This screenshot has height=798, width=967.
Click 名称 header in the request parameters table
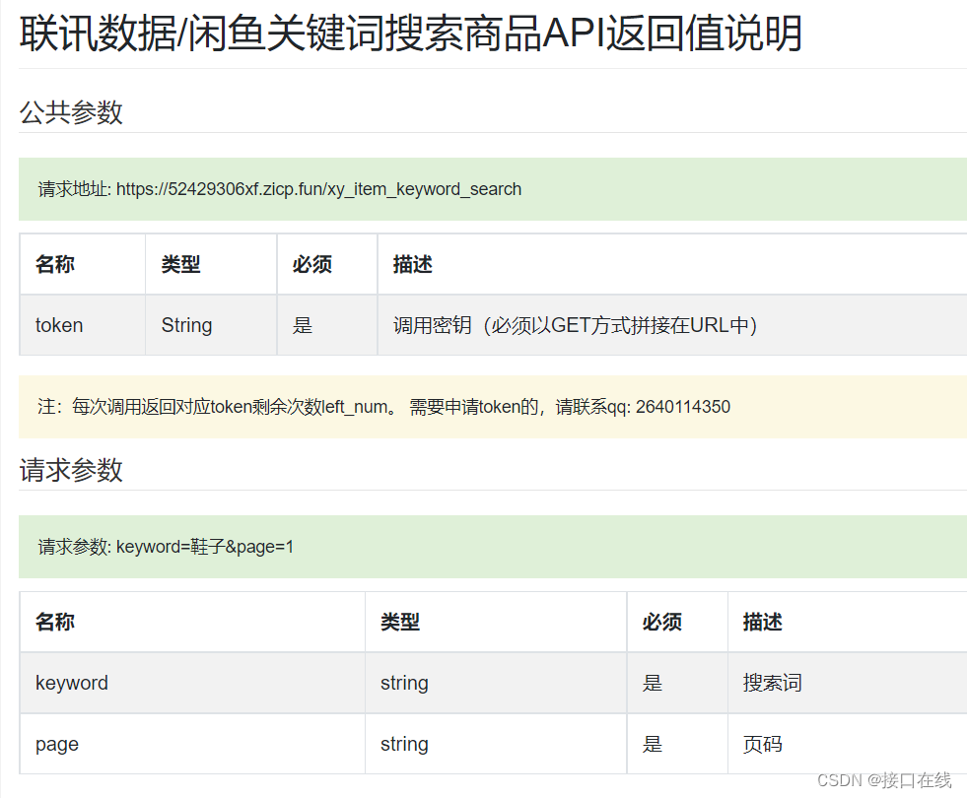pyautogui.click(x=55, y=622)
